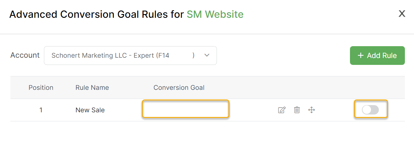This screenshot has width=414, height=141.
Task: Click the plus icon on Add Rule
Action: tap(361, 56)
